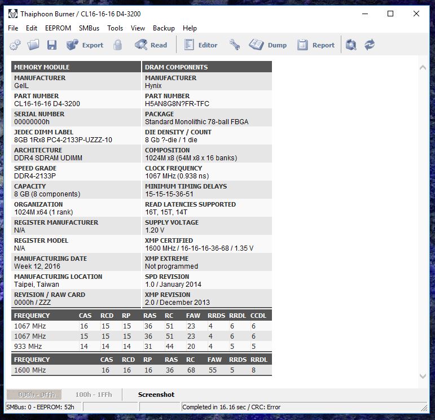Click die density 8 Gb ?-die / 1 die
The height and width of the screenshot is (420, 435).
pyautogui.click(x=171, y=139)
